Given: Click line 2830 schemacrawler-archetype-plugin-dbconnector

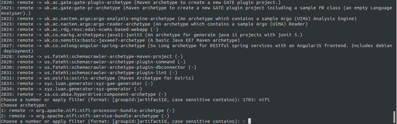Looking at the screenshot, I should [x=98, y=67].
